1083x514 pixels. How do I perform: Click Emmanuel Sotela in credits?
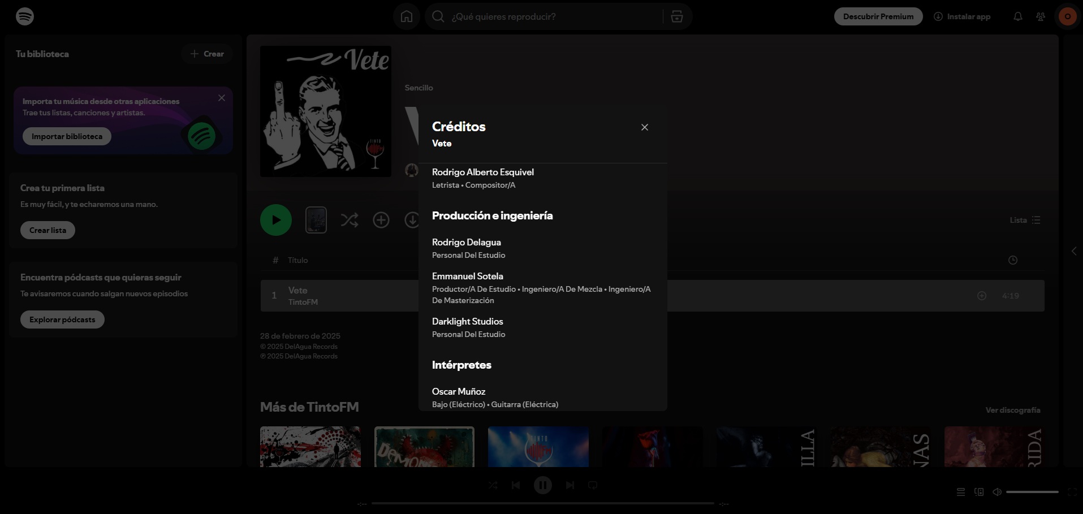click(x=468, y=276)
